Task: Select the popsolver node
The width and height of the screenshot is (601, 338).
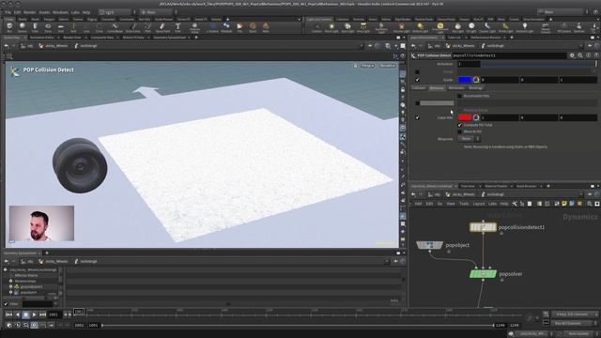Action: 483,273
